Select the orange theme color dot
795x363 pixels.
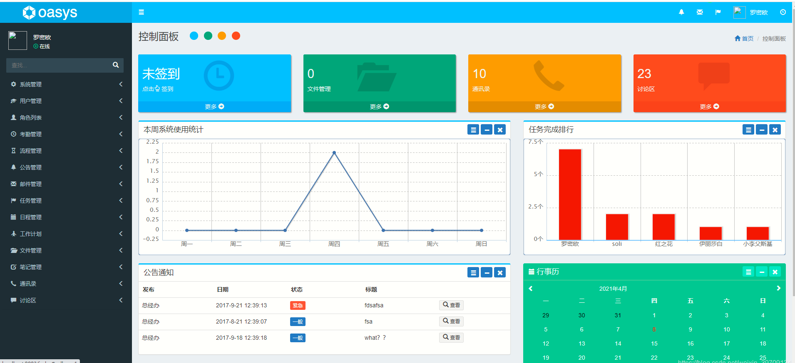222,36
